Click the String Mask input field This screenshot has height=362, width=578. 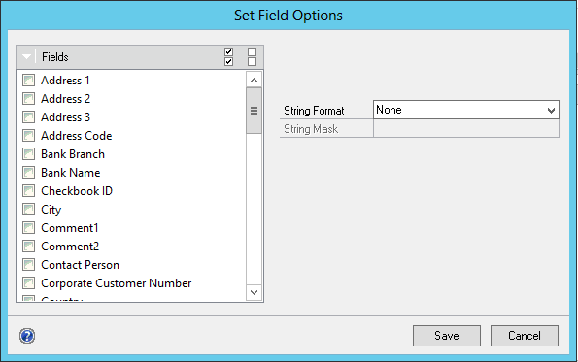tap(466, 129)
